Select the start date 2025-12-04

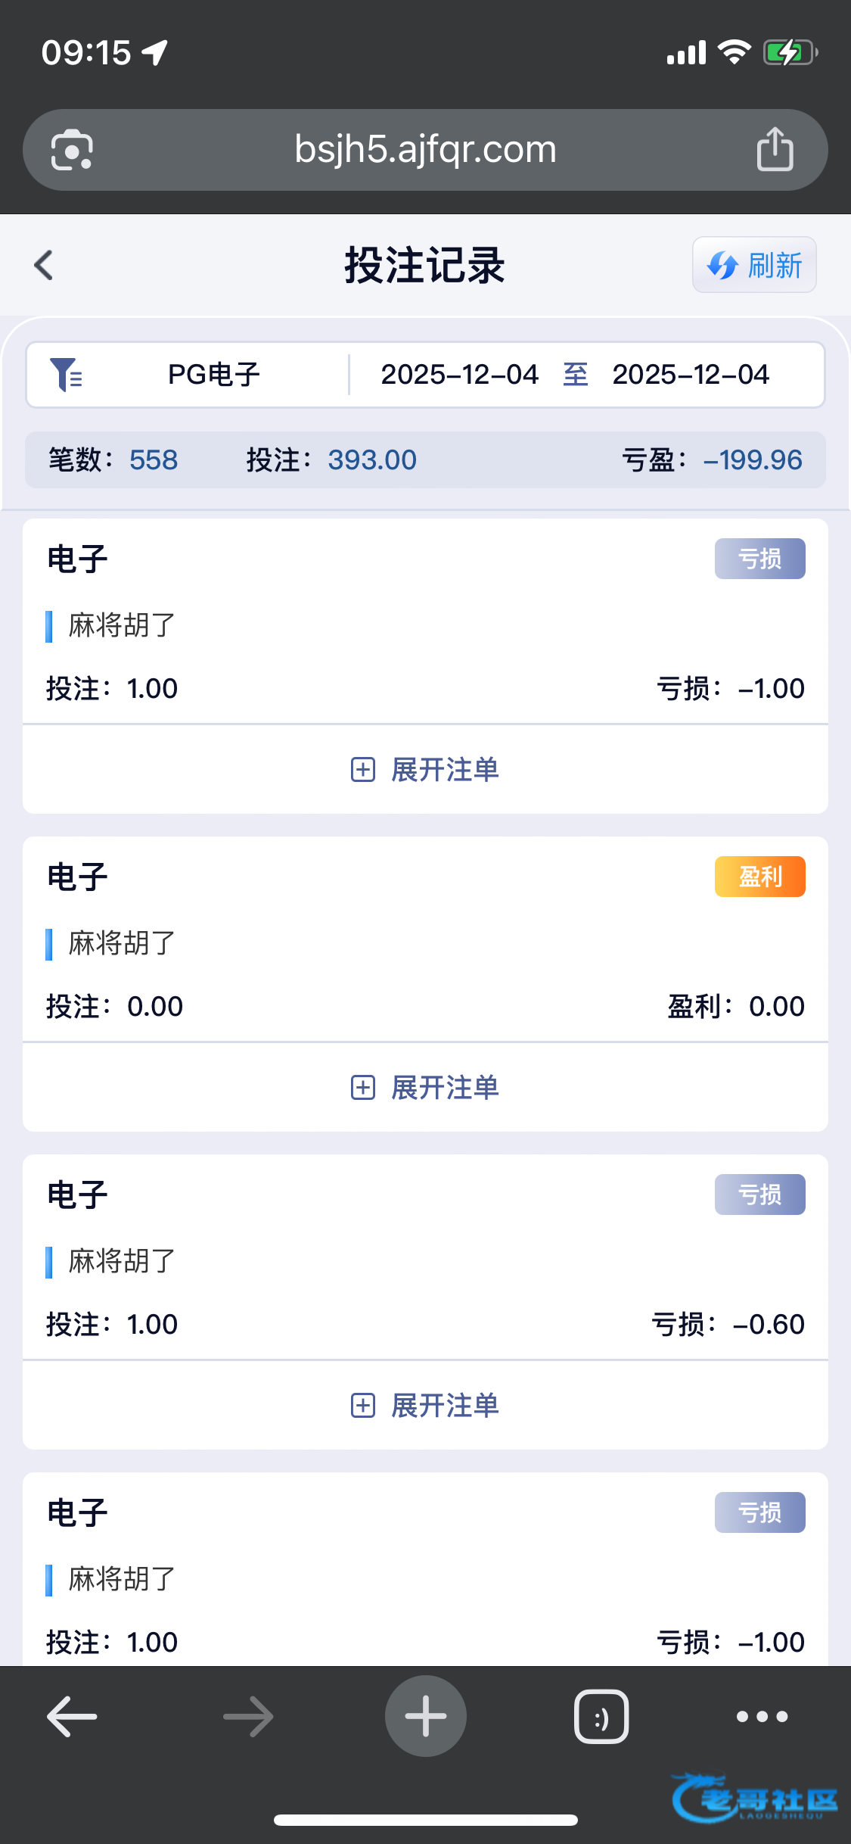pos(459,375)
